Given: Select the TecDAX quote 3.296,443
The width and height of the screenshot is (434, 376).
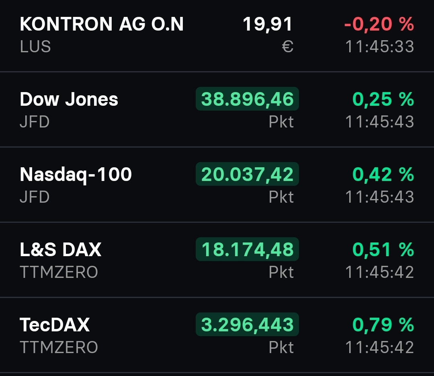Looking at the screenshot, I should (x=246, y=324).
